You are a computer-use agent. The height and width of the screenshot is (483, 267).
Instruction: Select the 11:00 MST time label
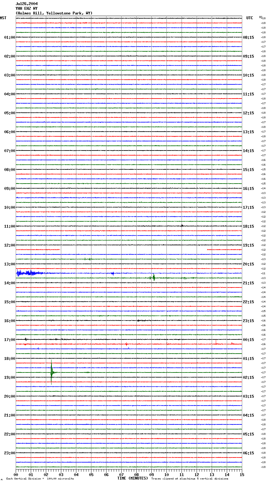point(9,226)
